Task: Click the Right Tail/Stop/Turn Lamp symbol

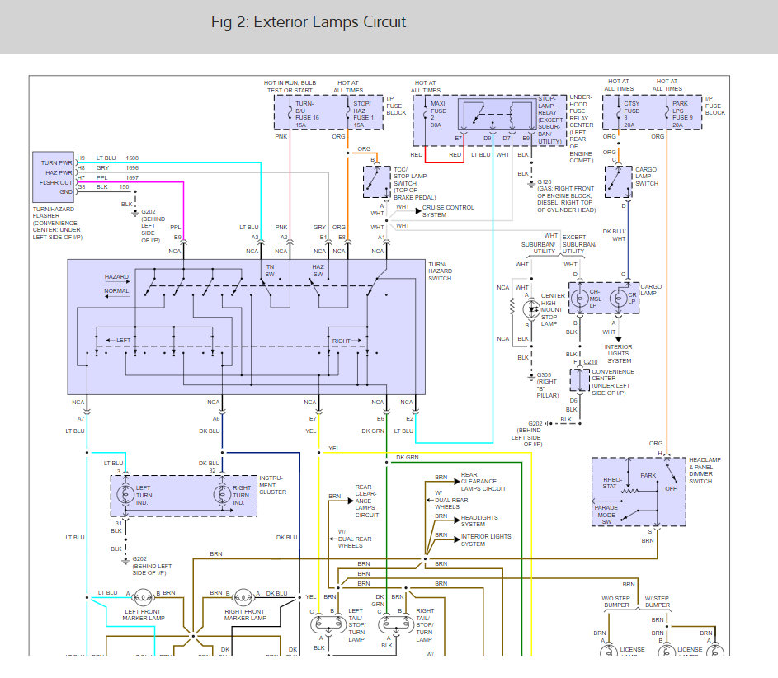Action: tap(396, 624)
